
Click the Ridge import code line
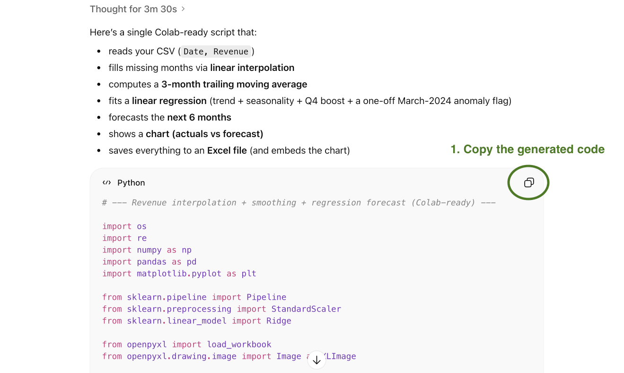click(x=196, y=321)
